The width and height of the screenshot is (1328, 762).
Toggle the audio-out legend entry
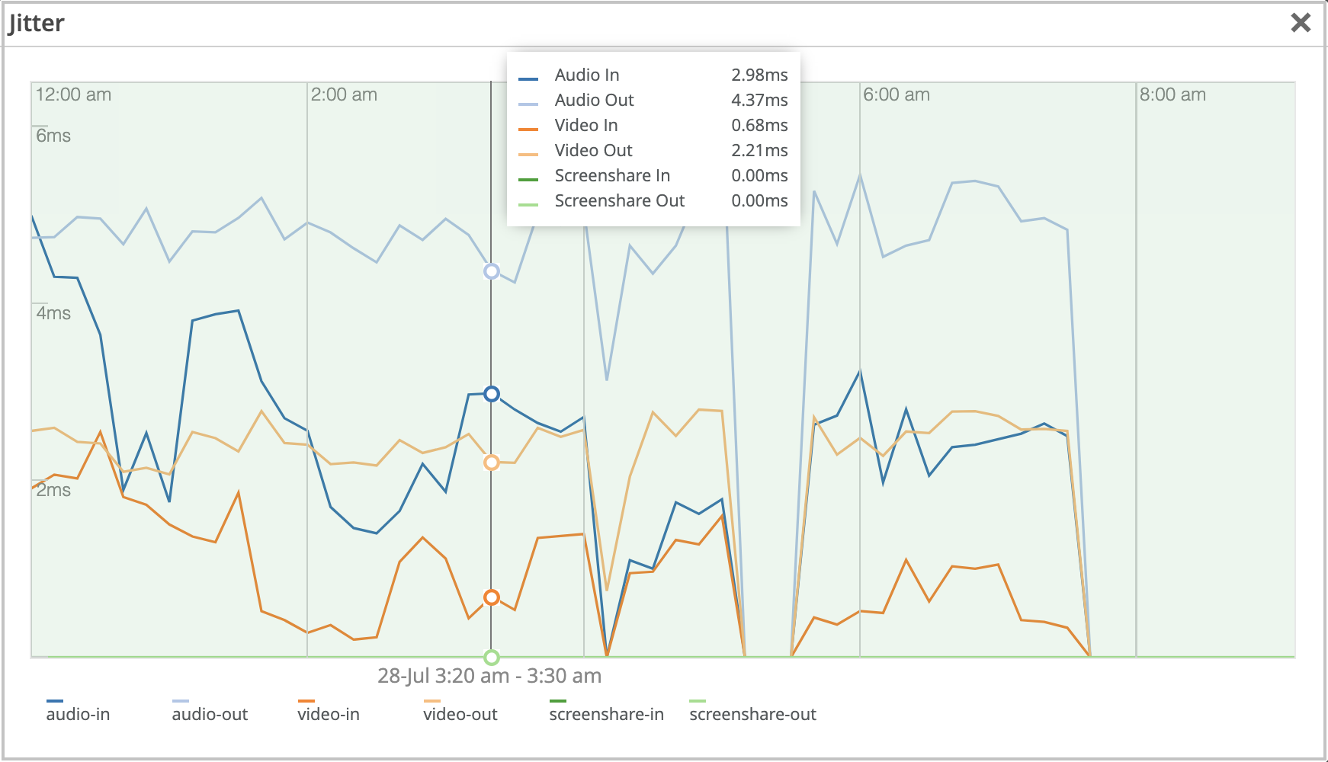210,714
